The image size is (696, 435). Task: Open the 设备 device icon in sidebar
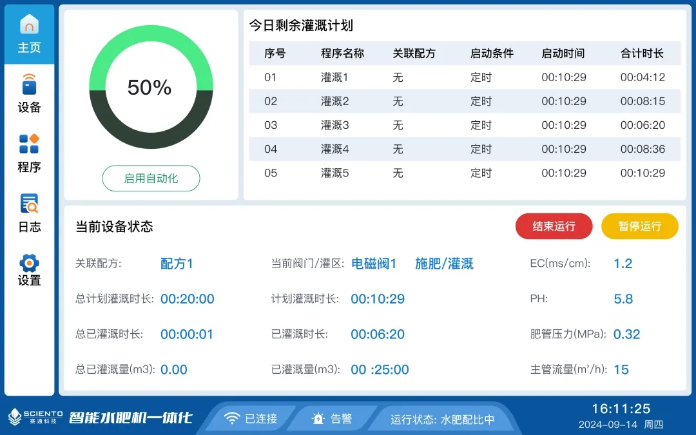coord(29,84)
